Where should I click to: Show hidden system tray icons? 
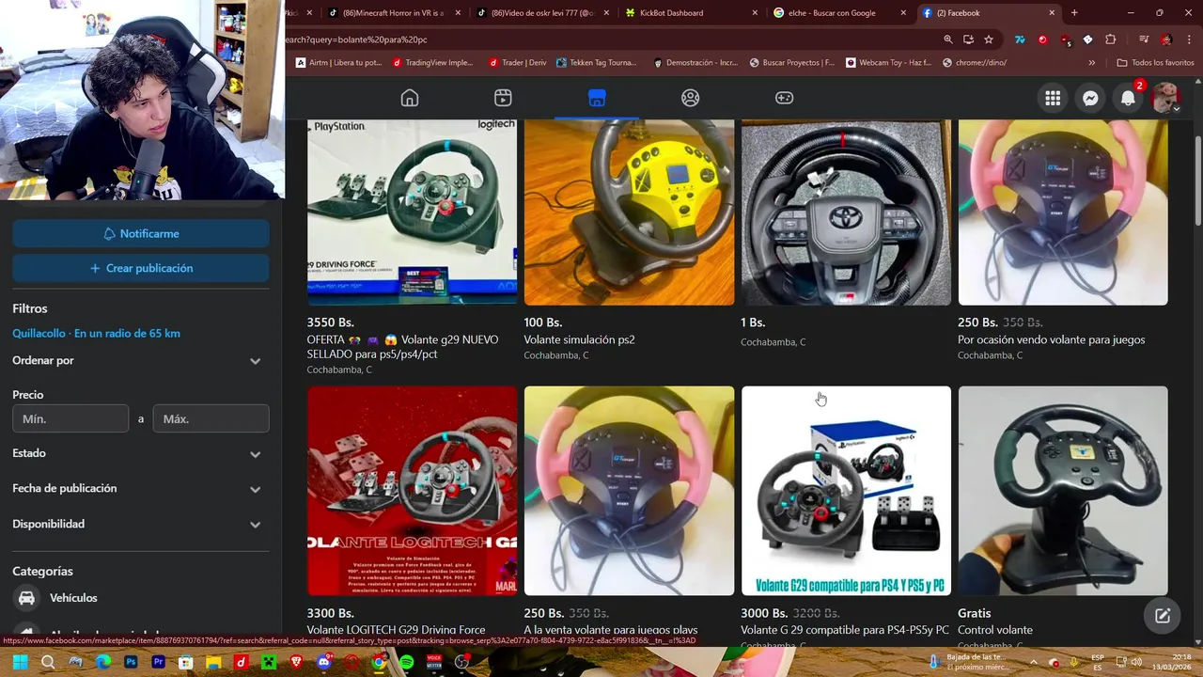1033,662
